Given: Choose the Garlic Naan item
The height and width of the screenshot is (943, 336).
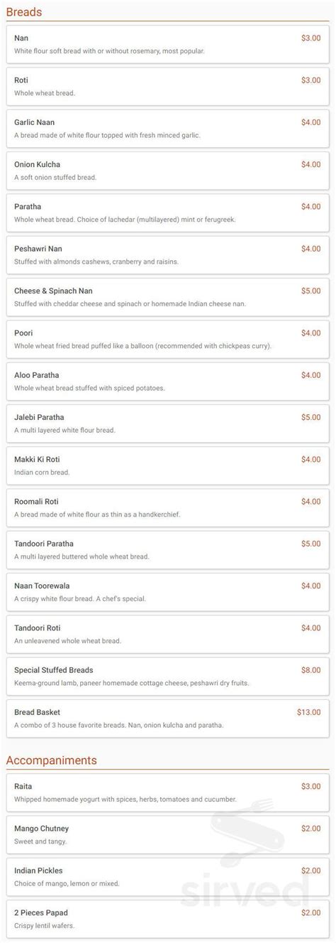Looking at the screenshot, I should 167,129.
